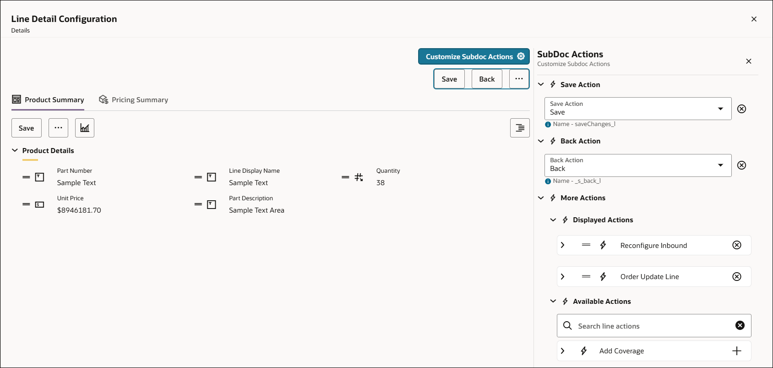Click the Quantity value 38
Image resolution: width=773 pixels, height=368 pixels.
pyautogui.click(x=381, y=182)
